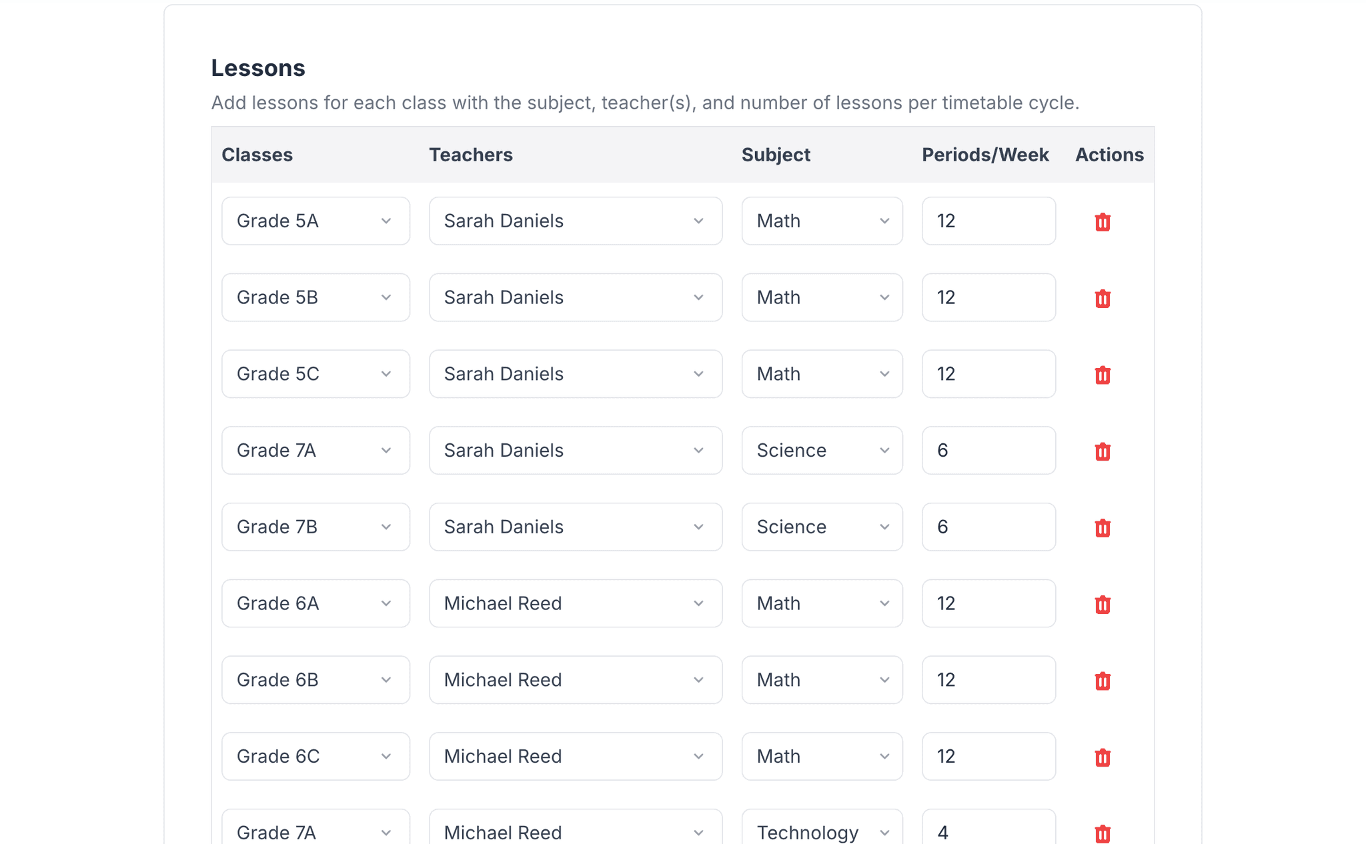Delete the Grade 5C Math lesson row

pos(1102,375)
